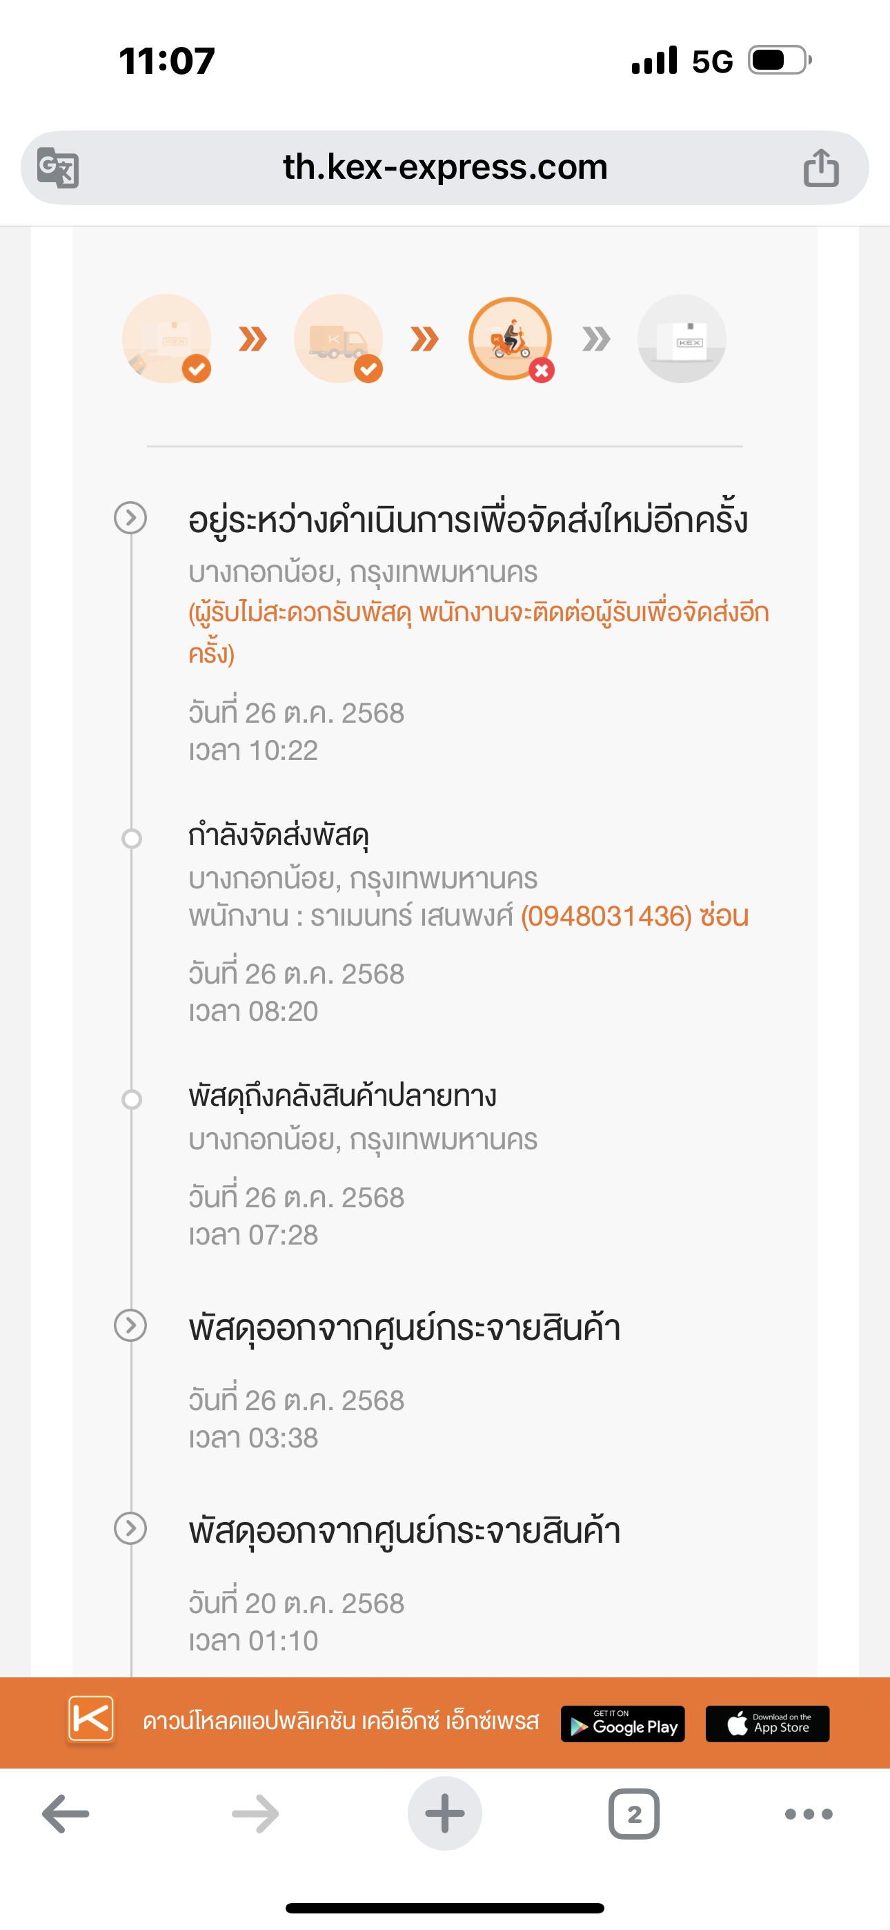Tap the Google Play download badge

(622, 1724)
